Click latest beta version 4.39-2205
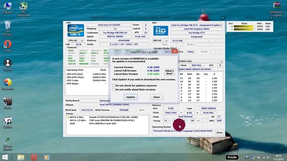The height and width of the screenshot is (161, 287). (153, 74)
